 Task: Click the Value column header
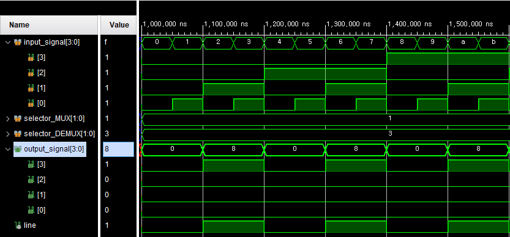tap(119, 25)
